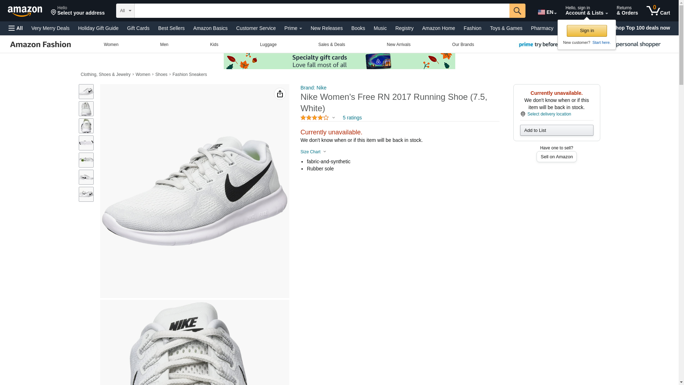This screenshot has height=385, width=684.
Task: Open the Prime dropdown menu
Action: [293, 28]
